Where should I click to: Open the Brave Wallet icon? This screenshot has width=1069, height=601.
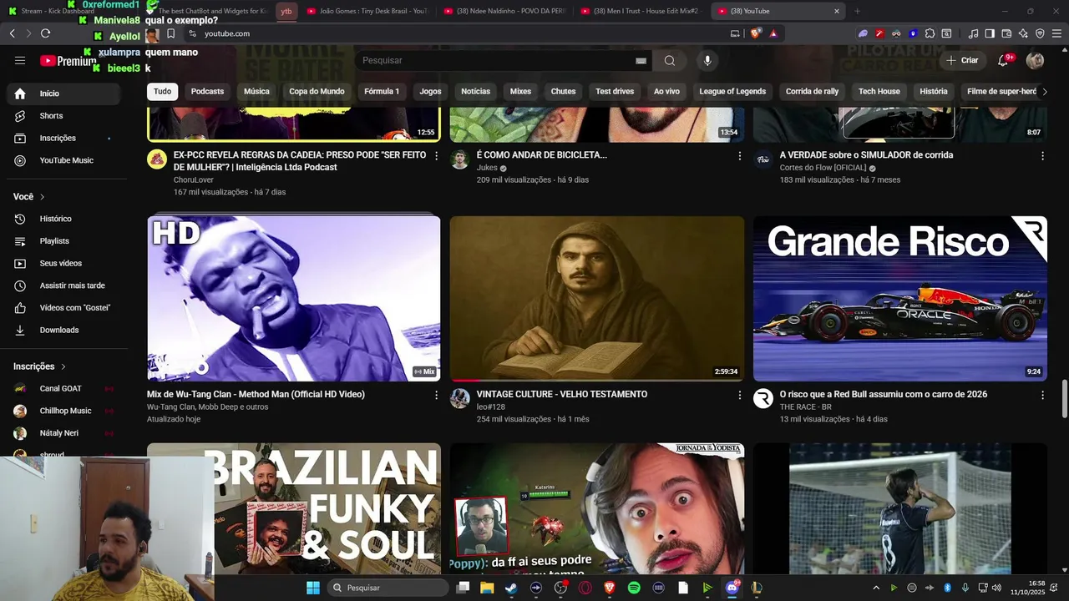pos(1006,33)
